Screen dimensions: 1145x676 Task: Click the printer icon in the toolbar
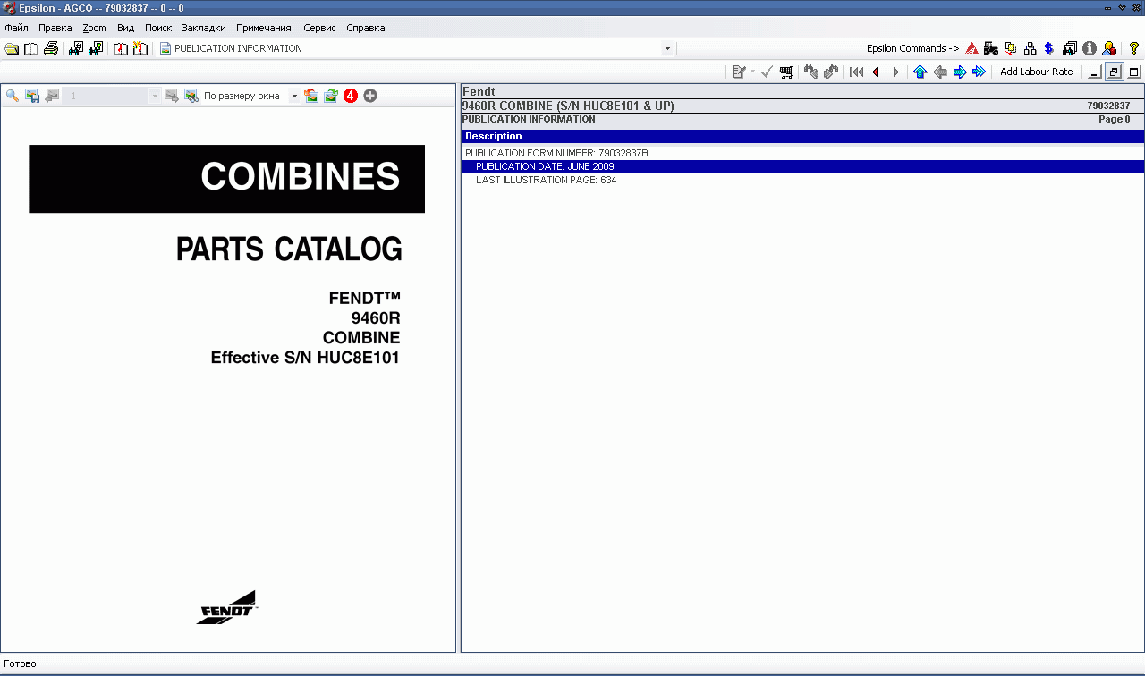[51, 48]
